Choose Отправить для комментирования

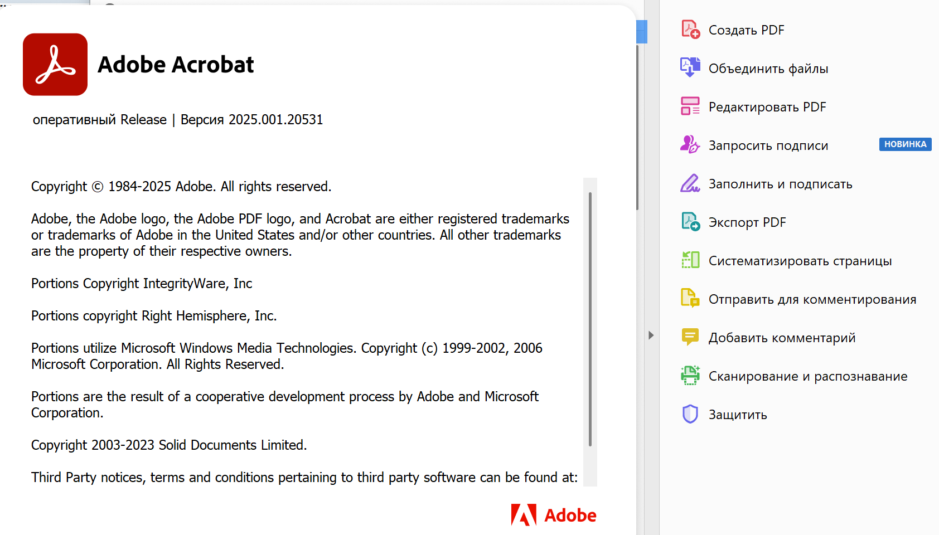[x=812, y=299]
